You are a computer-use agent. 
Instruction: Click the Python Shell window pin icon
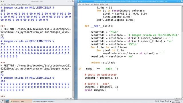(x=4, y=1)
